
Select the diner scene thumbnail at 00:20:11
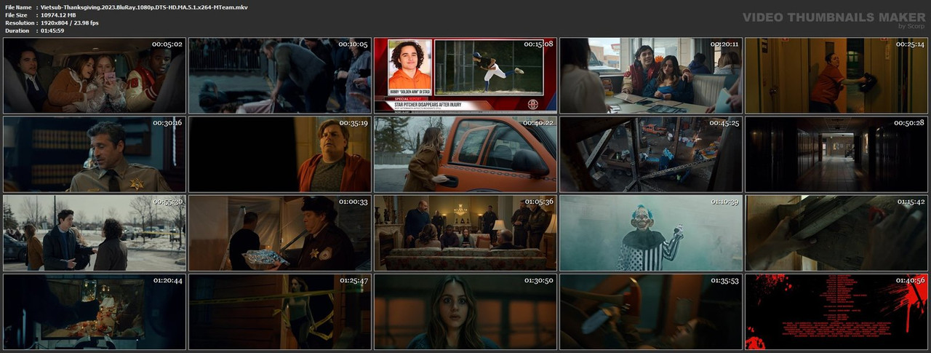(651, 76)
